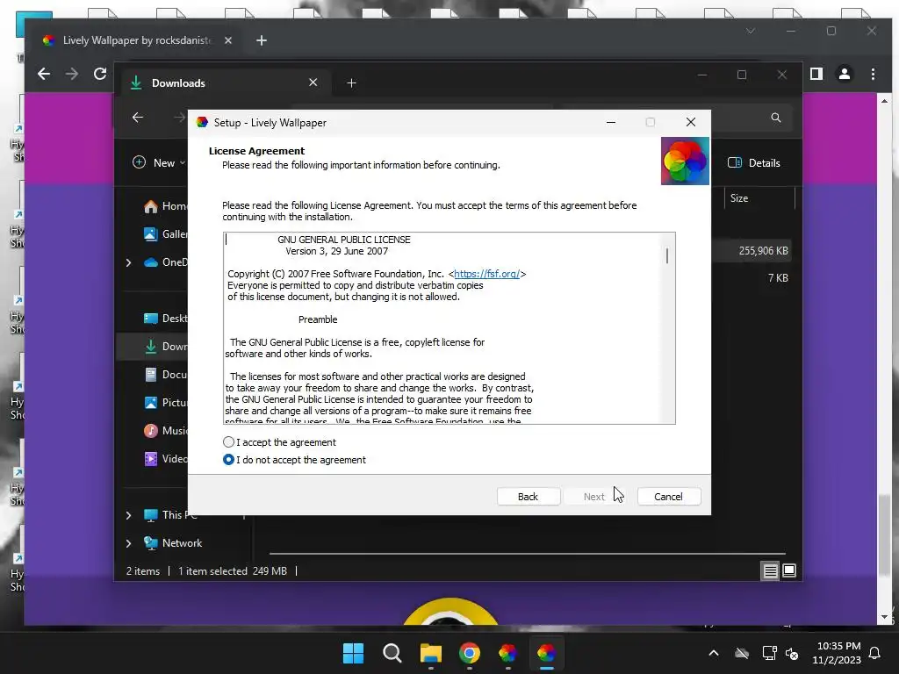The height and width of the screenshot is (674, 899).
Task: Click the File Explorer search icon
Action: tap(776, 118)
